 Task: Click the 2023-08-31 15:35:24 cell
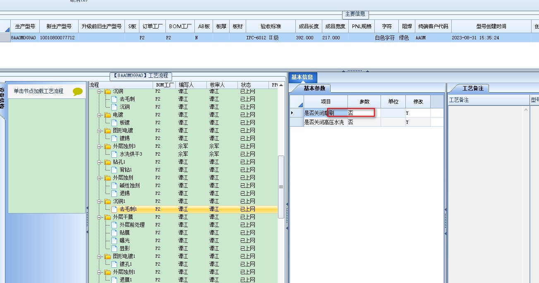(x=491, y=38)
